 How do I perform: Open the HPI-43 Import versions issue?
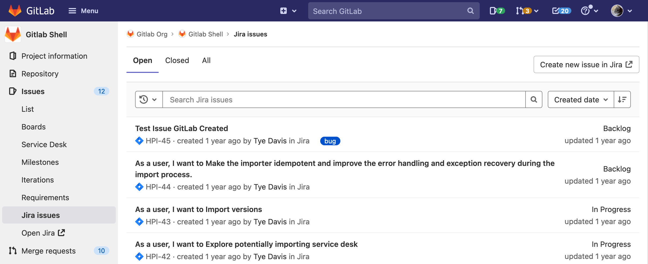tap(198, 209)
